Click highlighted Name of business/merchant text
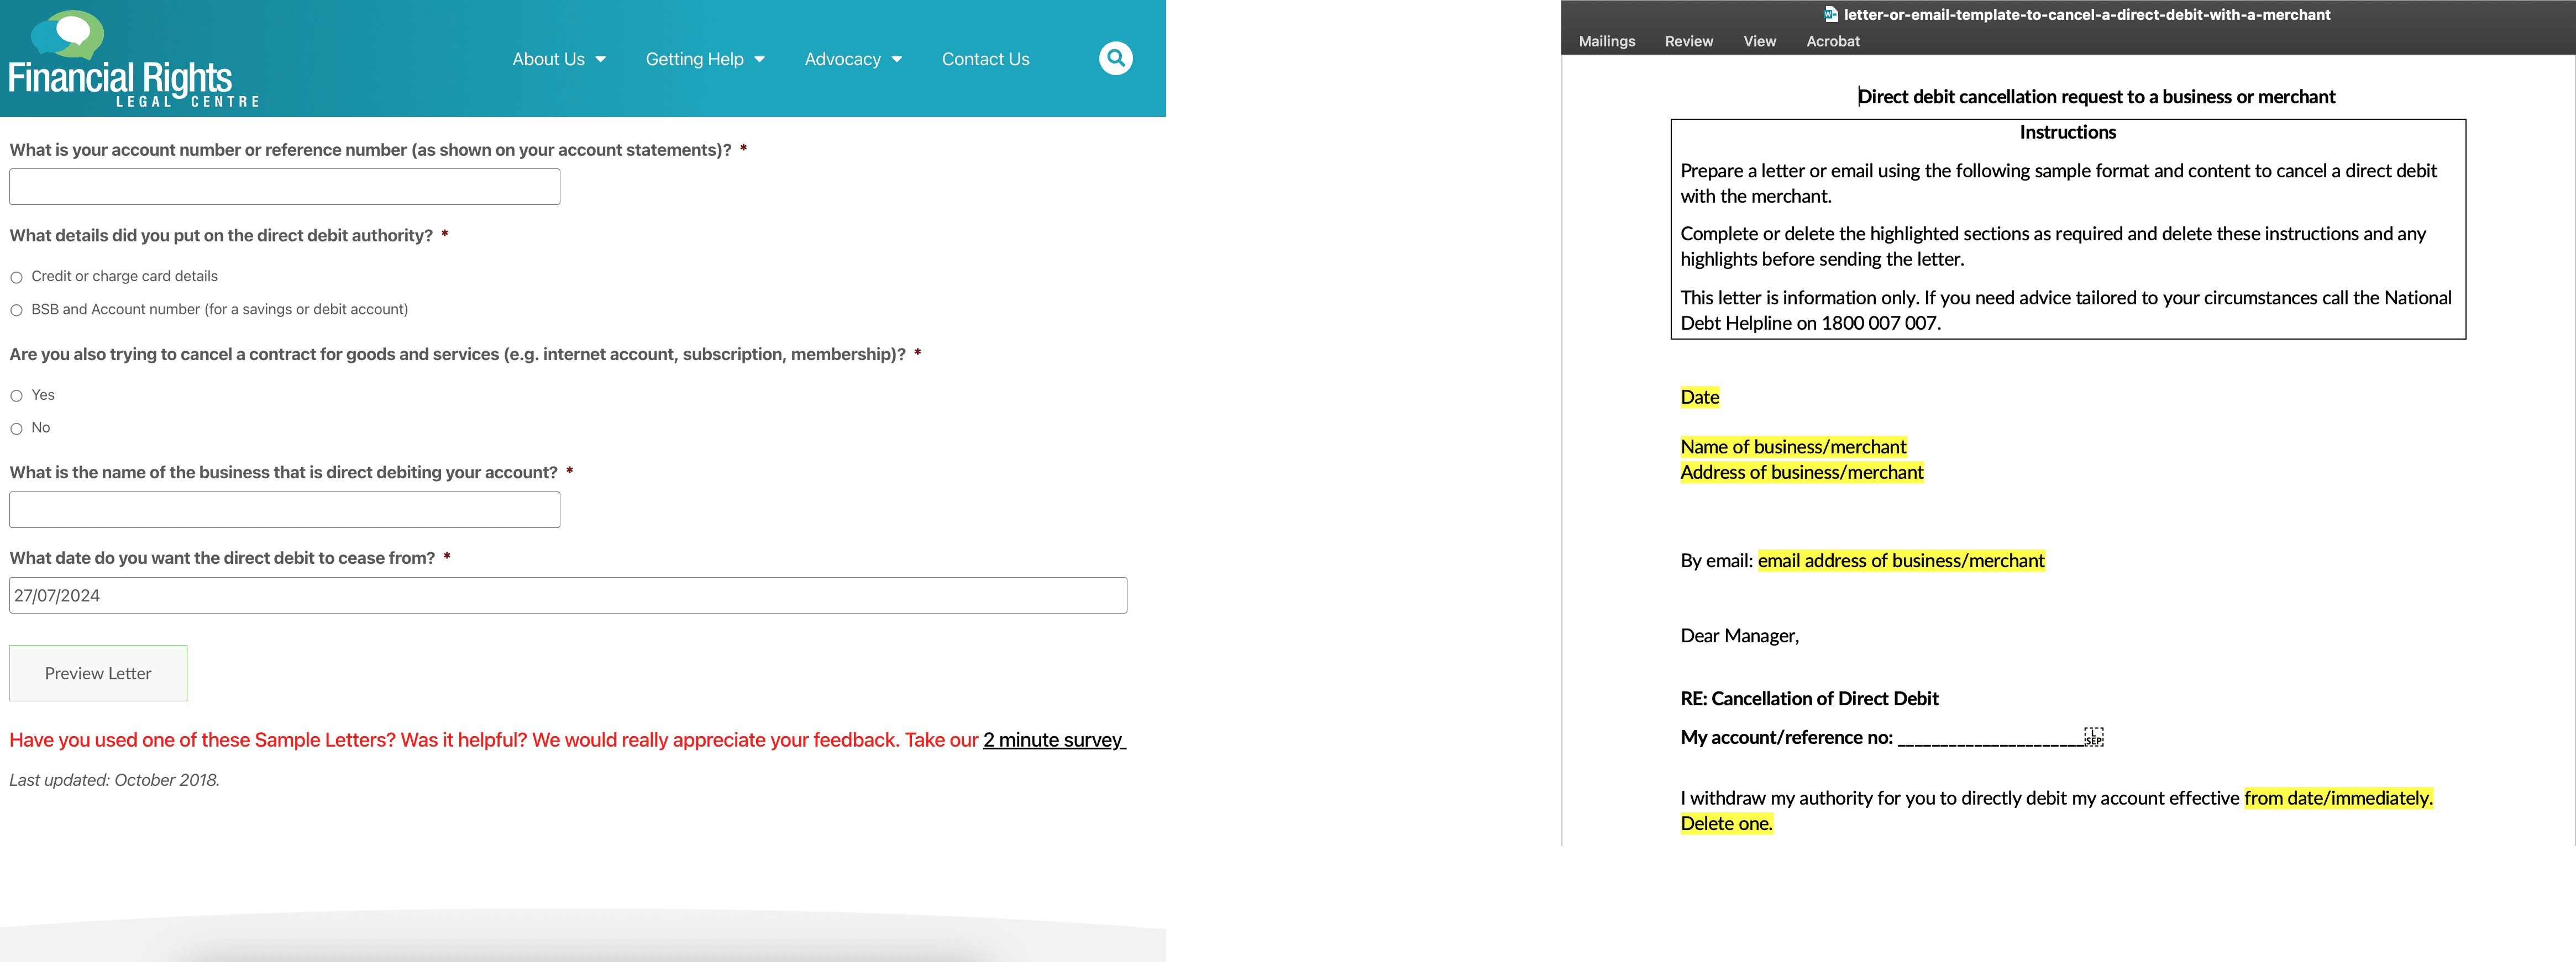Image resolution: width=2576 pixels, height=962 pixels. tap(1793, 447)
